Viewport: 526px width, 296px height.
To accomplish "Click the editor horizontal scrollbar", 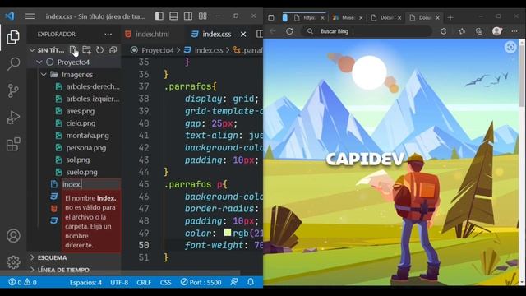I will [x=181, y=273].
